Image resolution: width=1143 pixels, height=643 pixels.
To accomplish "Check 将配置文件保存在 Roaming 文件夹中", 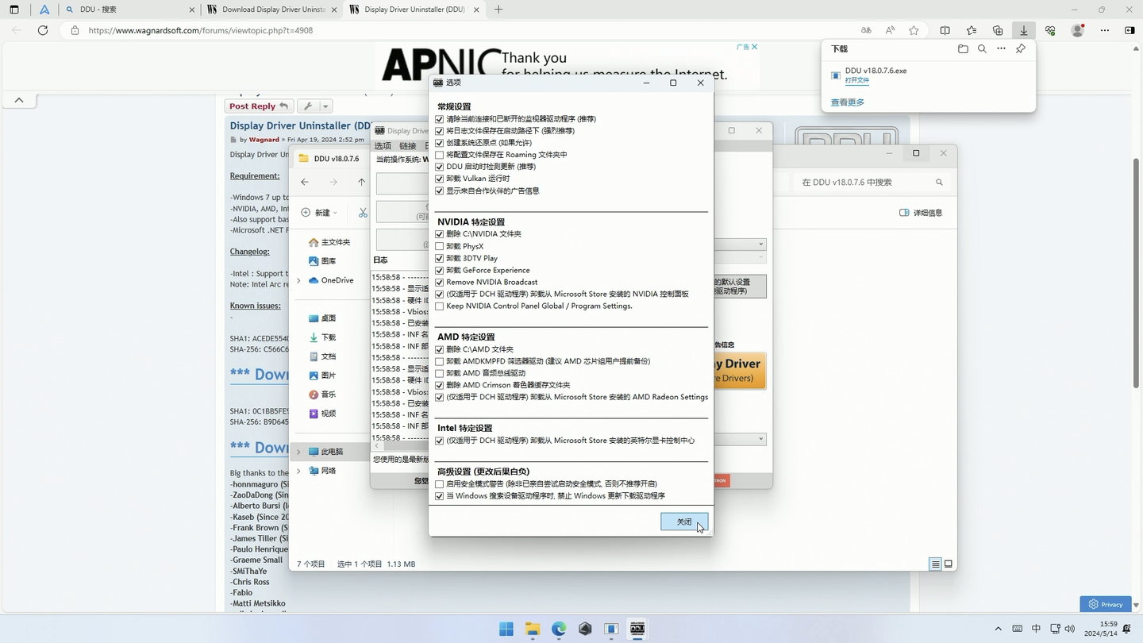I will click(440, 154).
